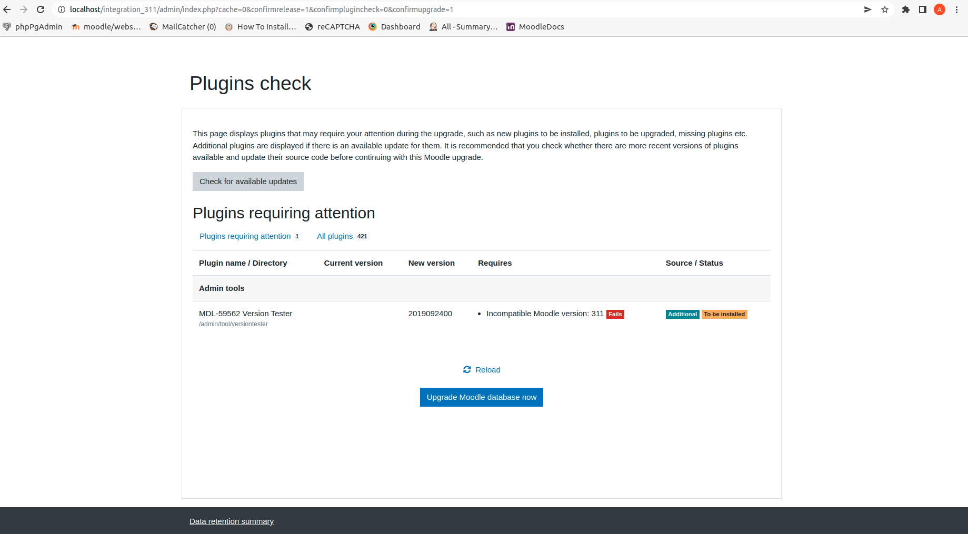Click Upgrade Moodle database now button
Image resolution: width=968 pixels, height=534 pixels.
pyautogui.click(x=482, y=397)
